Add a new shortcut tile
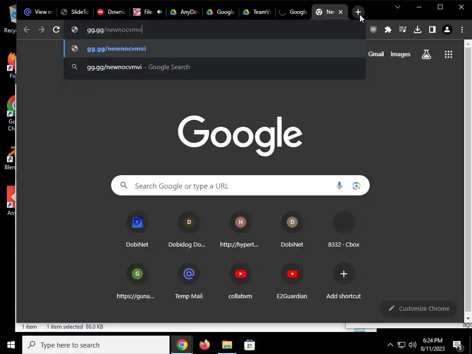 point(343,281)
